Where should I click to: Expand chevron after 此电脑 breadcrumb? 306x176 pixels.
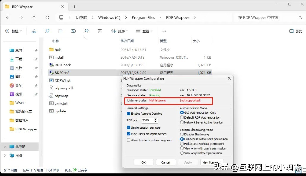coord(93,17)
